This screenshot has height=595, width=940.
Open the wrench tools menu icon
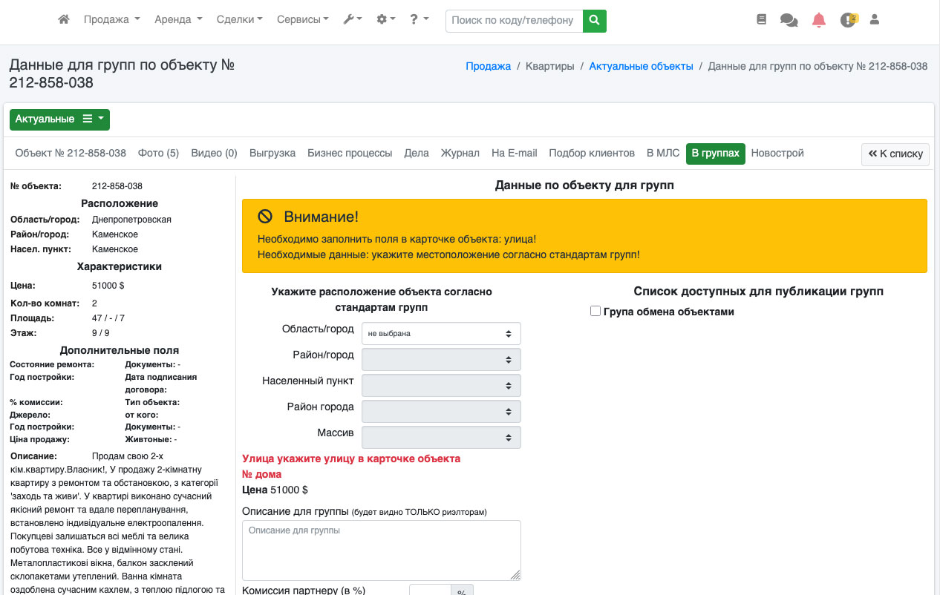[x=352, y=20]
